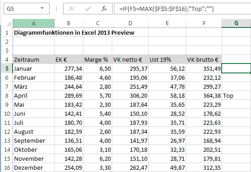Select column C header
The width and height of the screenshot is (251, 172).
98,23
